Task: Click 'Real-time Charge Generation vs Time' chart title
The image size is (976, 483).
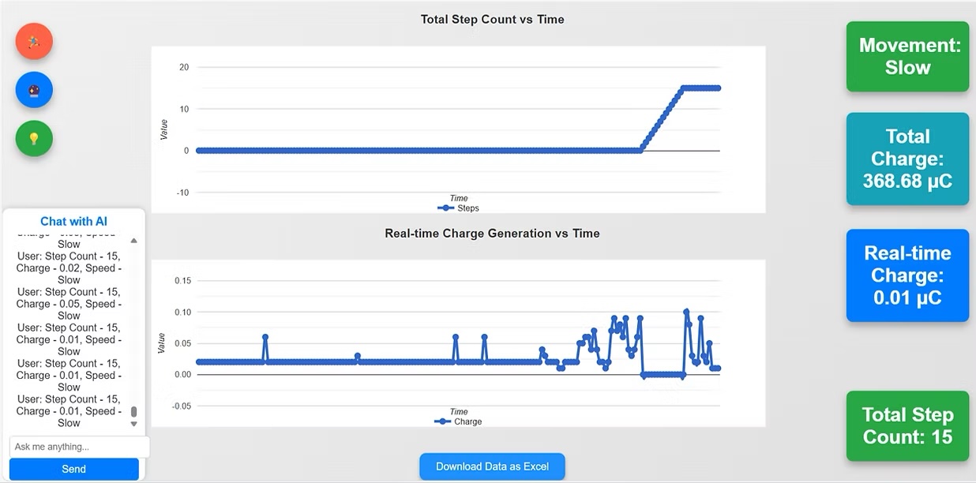Action: click(x=492, y=234)
